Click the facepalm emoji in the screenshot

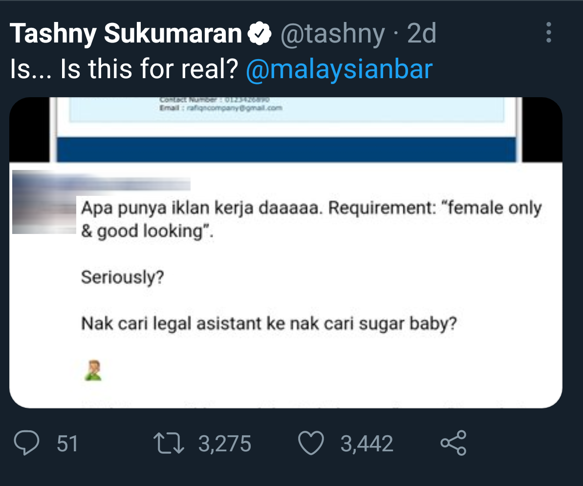[92, 370]
